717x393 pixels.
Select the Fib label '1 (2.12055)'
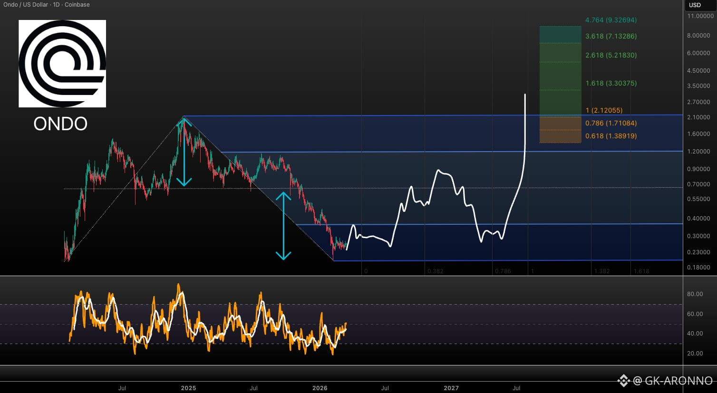[x=604, y=110]
